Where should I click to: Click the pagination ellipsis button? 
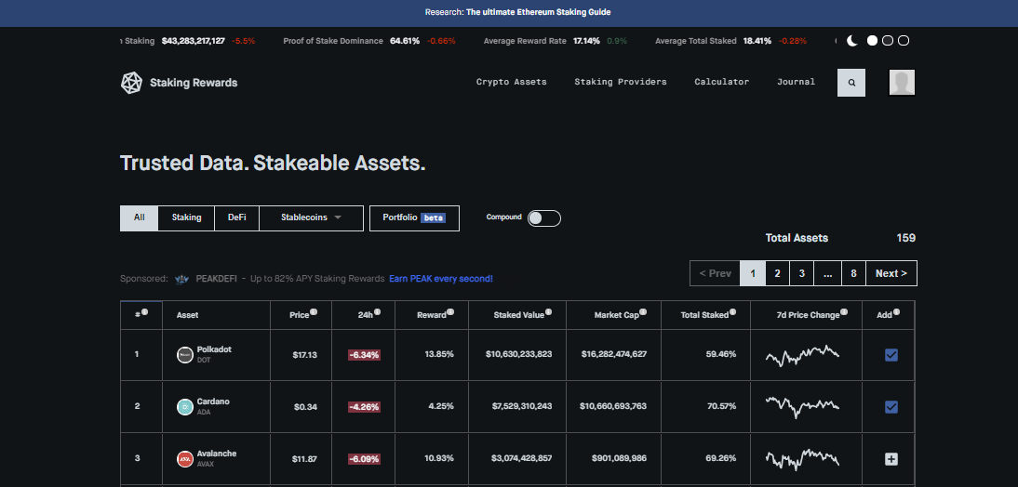(x=828, y=273)
